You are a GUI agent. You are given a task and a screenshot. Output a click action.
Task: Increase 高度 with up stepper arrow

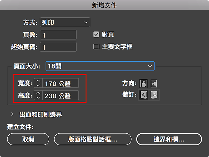click(x=38, y=93)
